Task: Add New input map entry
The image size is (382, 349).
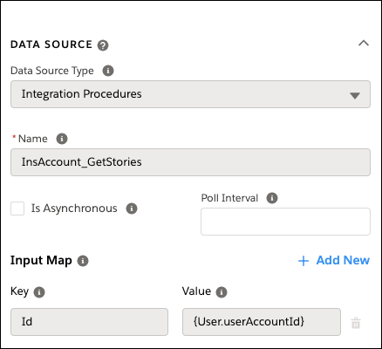Action: tap(334, 260)
